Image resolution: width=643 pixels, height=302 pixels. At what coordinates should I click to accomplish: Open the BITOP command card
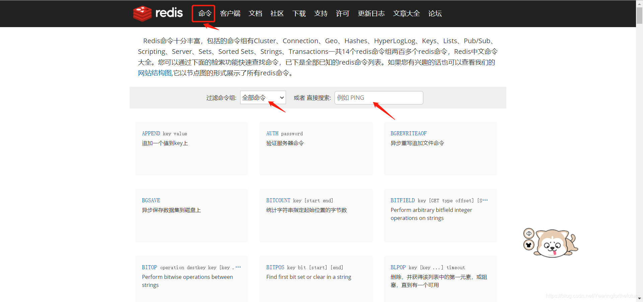pyautogui.click(x=192, y=279)
